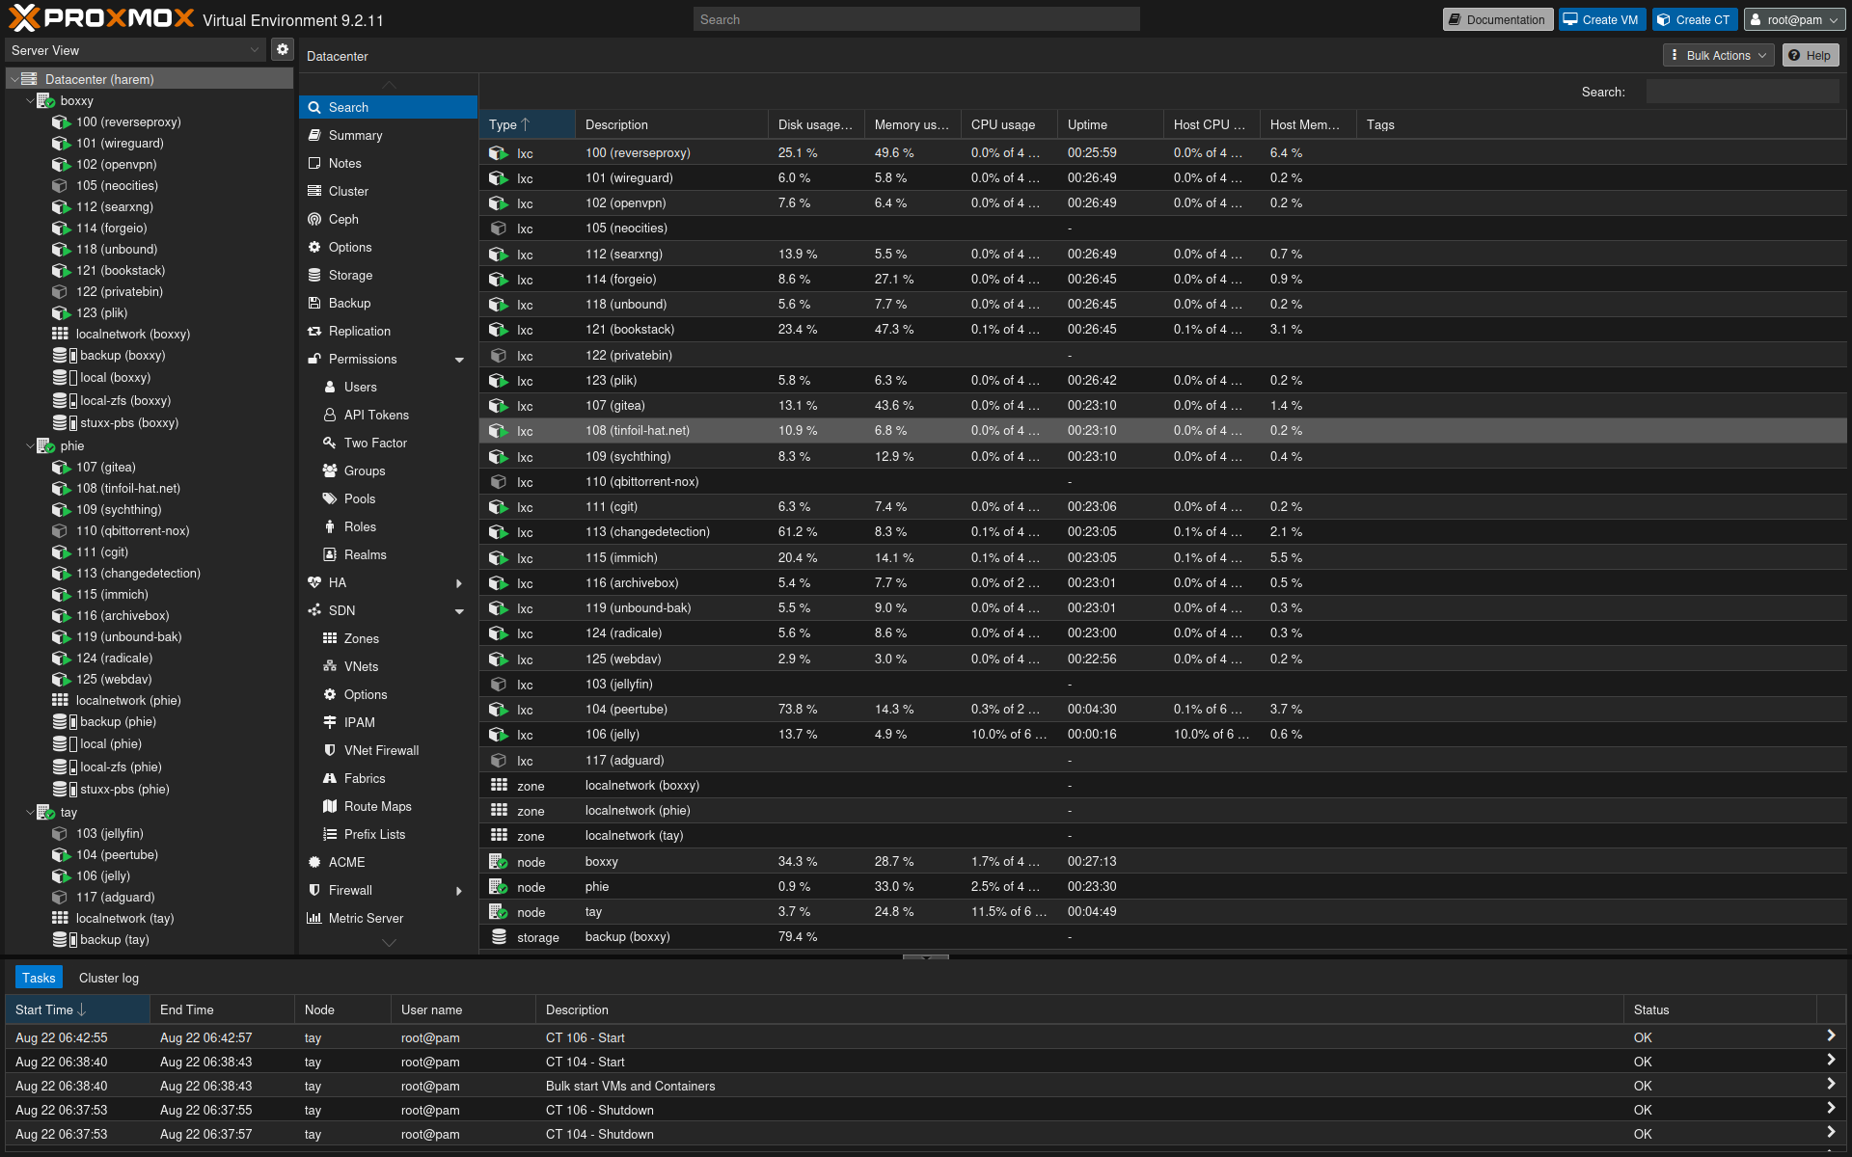
Task: Click the arrow icon on CT 106 - Start task
Action: [1830, 1036]
